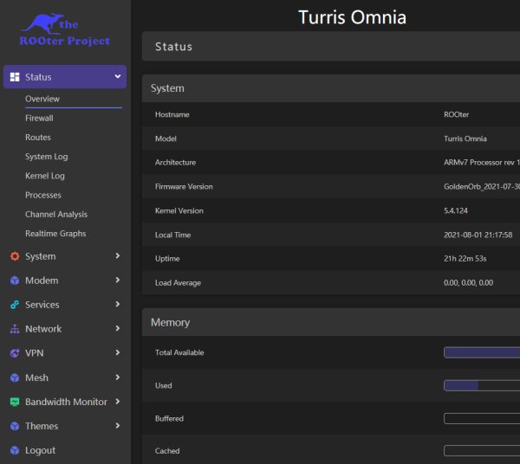Viewport: 520px width, 464px height.
Task: Expand the Modem menu arrow
Action: tap(118, 280)
